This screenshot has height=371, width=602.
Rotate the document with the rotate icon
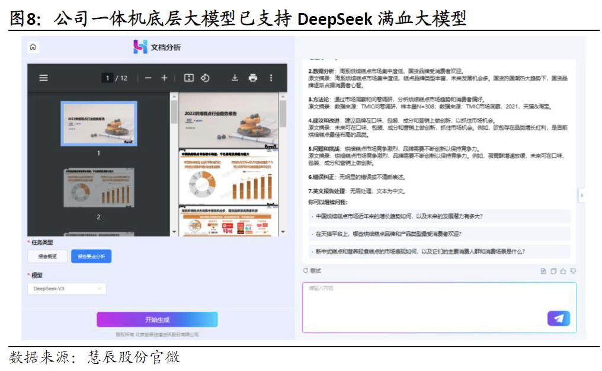point(205,78)
